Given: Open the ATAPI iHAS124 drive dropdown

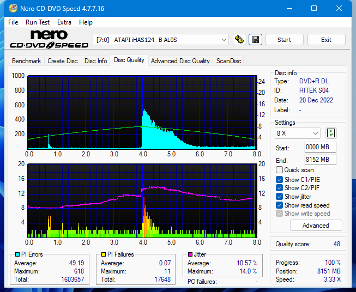Looking at the screenshot, I should tap(161, 40).
